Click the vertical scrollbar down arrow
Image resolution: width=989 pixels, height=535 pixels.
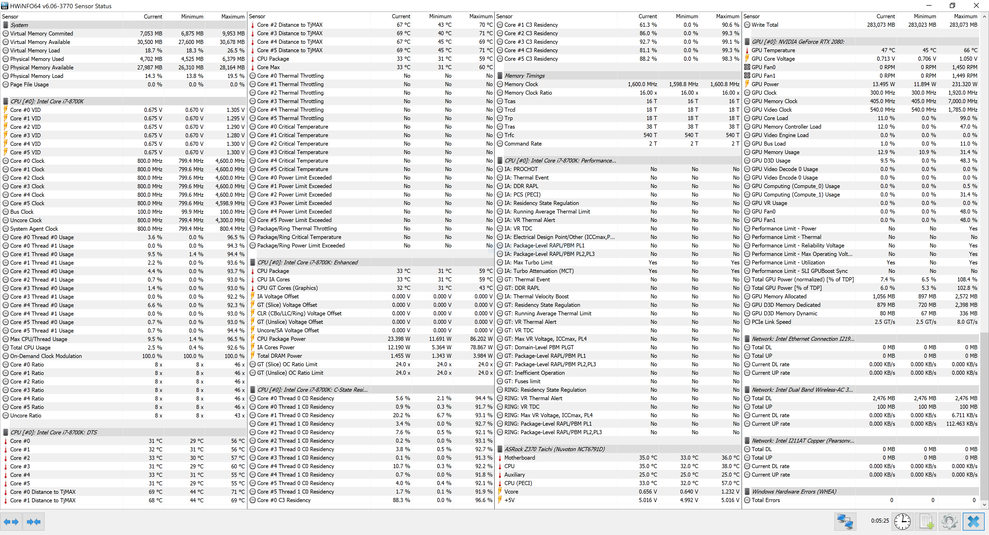(984, 505)
